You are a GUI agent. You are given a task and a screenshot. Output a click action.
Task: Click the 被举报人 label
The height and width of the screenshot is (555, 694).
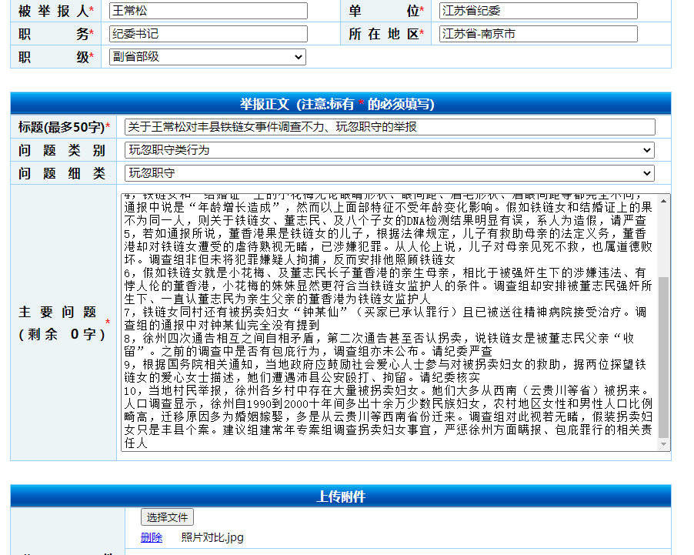(55, 12)
